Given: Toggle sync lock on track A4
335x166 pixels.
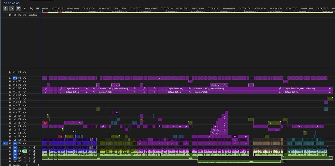Looking at the screenshot, I should (x=20, y=158).
